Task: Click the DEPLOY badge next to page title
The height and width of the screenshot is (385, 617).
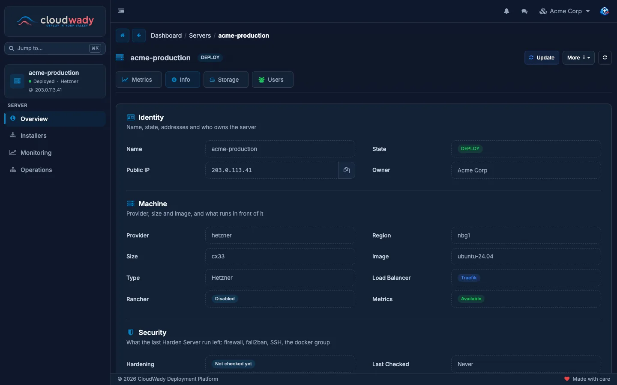Action: pyautogui.click(x=210, y=57)
